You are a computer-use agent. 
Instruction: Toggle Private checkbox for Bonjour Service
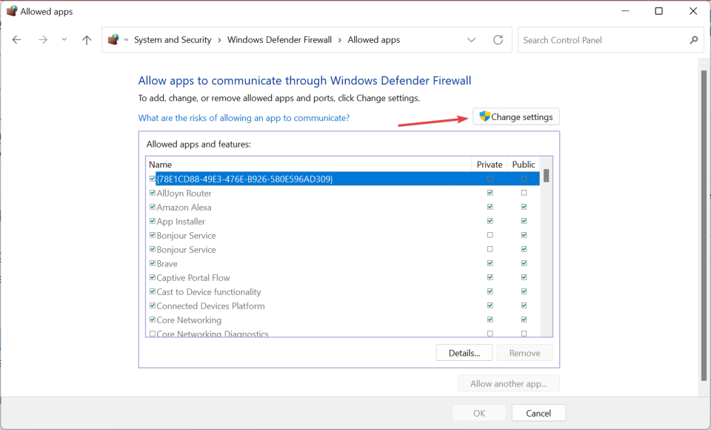[490, 236]
